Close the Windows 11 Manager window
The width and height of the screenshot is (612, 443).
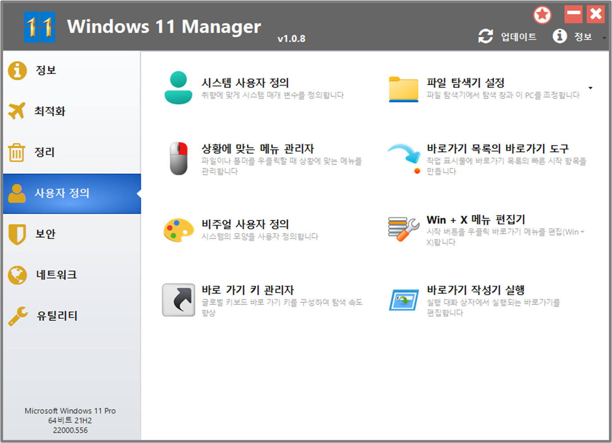[x=596, y=14]
